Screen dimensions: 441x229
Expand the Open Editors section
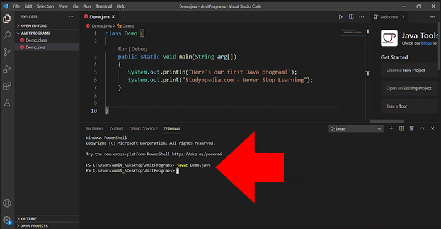point(47,26)
